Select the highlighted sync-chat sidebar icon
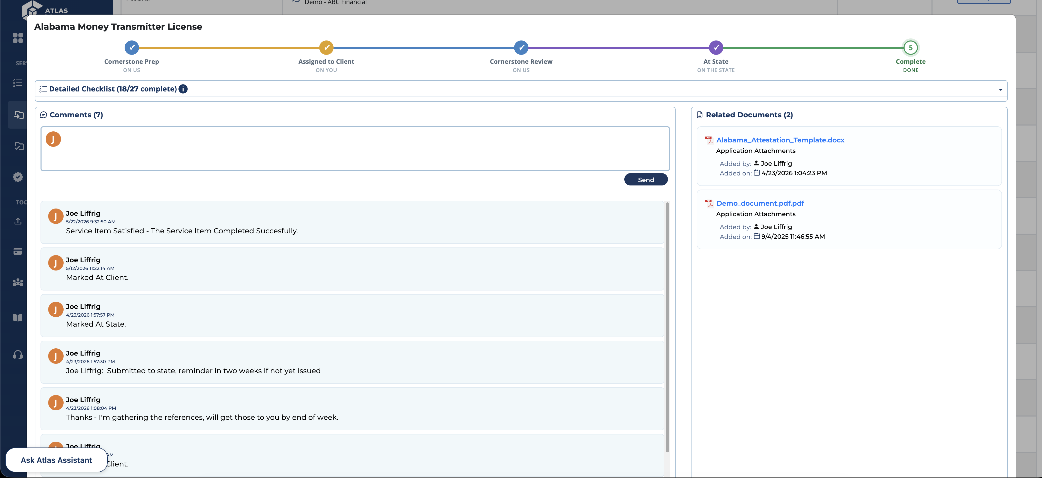The image size is (1042, 478). point(19,115)
